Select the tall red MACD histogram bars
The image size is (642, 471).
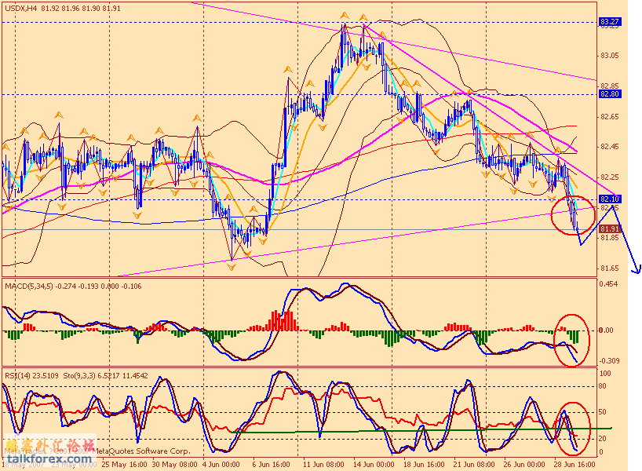(281, 321)
